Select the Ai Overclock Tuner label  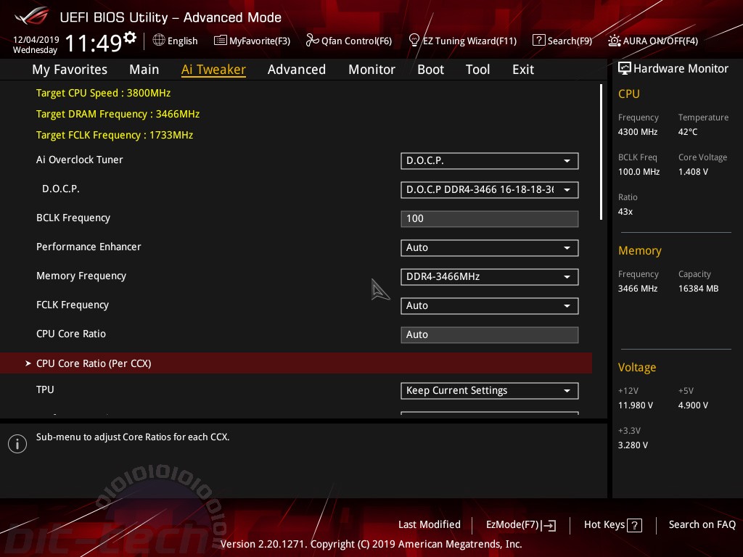coord(80,160)
